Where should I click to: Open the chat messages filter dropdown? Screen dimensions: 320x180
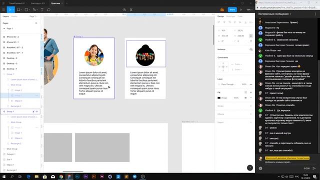274,14
